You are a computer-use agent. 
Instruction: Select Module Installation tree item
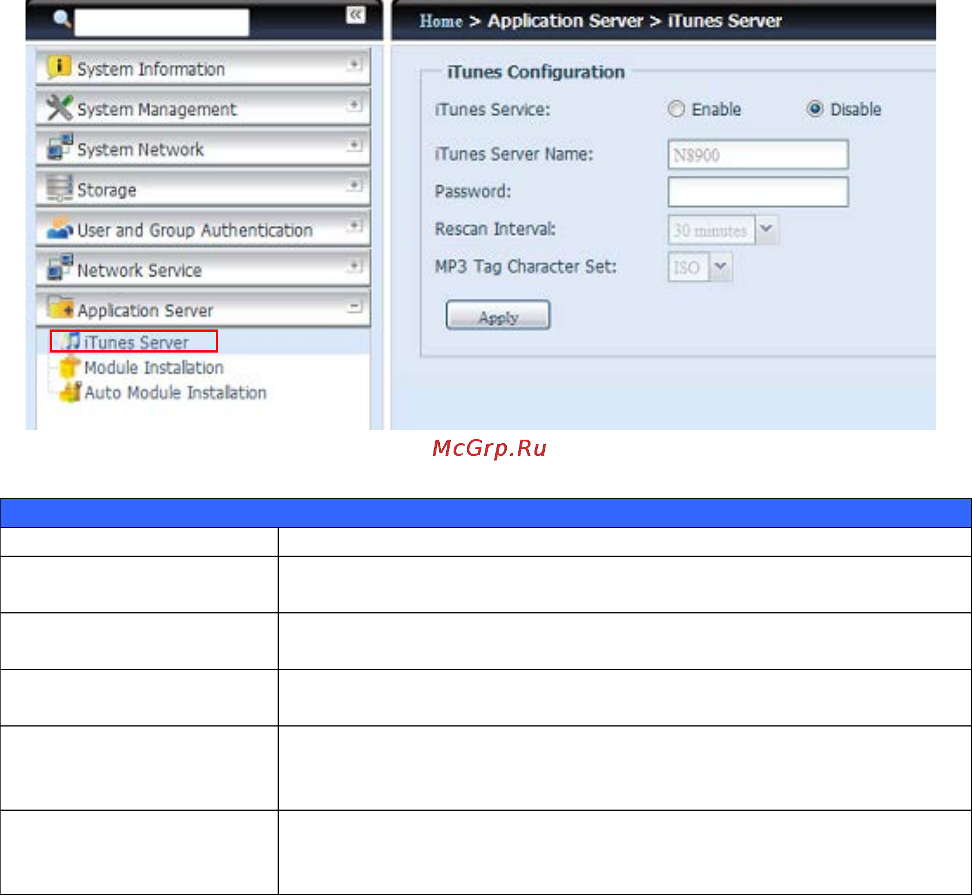(x=154, y=368)
